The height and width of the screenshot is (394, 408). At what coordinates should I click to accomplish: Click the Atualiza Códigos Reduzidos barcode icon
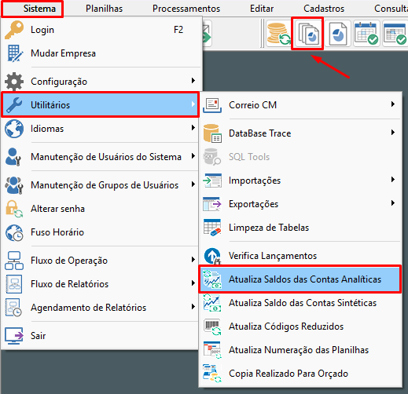coord(212,327)
